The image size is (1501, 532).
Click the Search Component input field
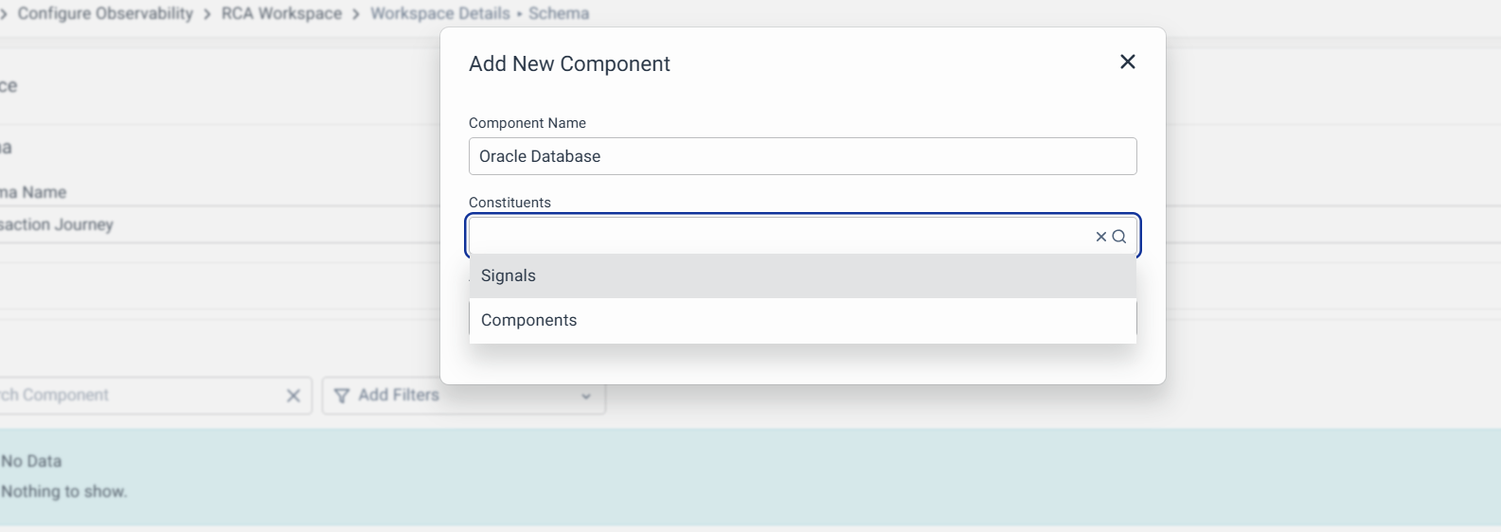pyautogui.click(x=133, y=396)
